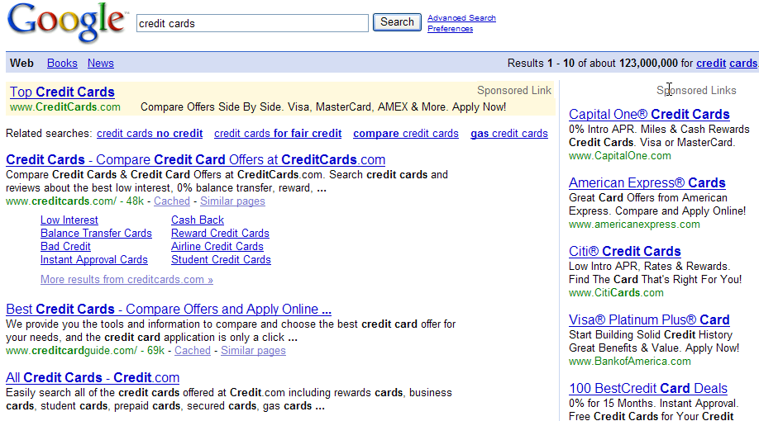The width and height of the screenshot is (759, 421).
Task: Open Cached link for creditcardguide.com result
Action: [193, 351]
